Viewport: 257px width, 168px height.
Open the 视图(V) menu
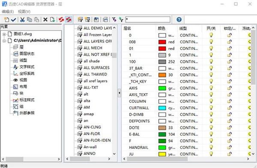point(24,12)
